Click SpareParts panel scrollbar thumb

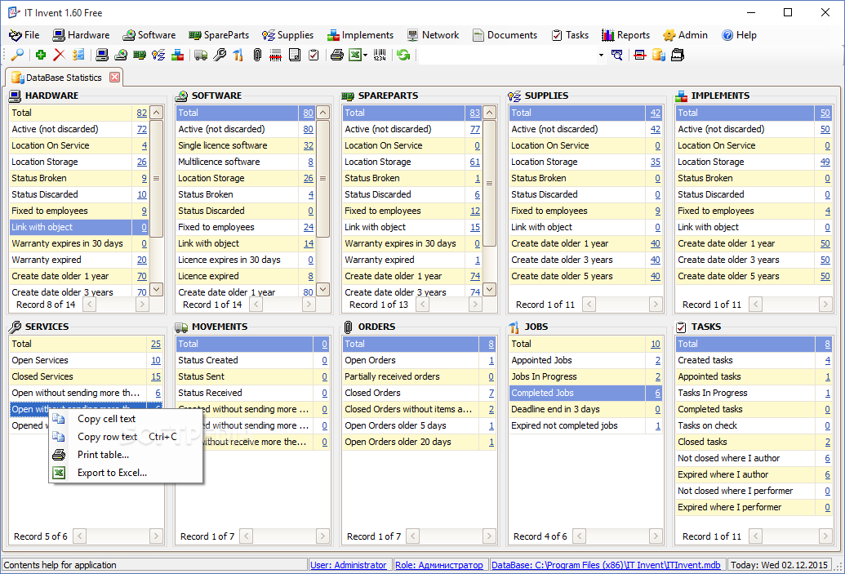pos(489,183)
